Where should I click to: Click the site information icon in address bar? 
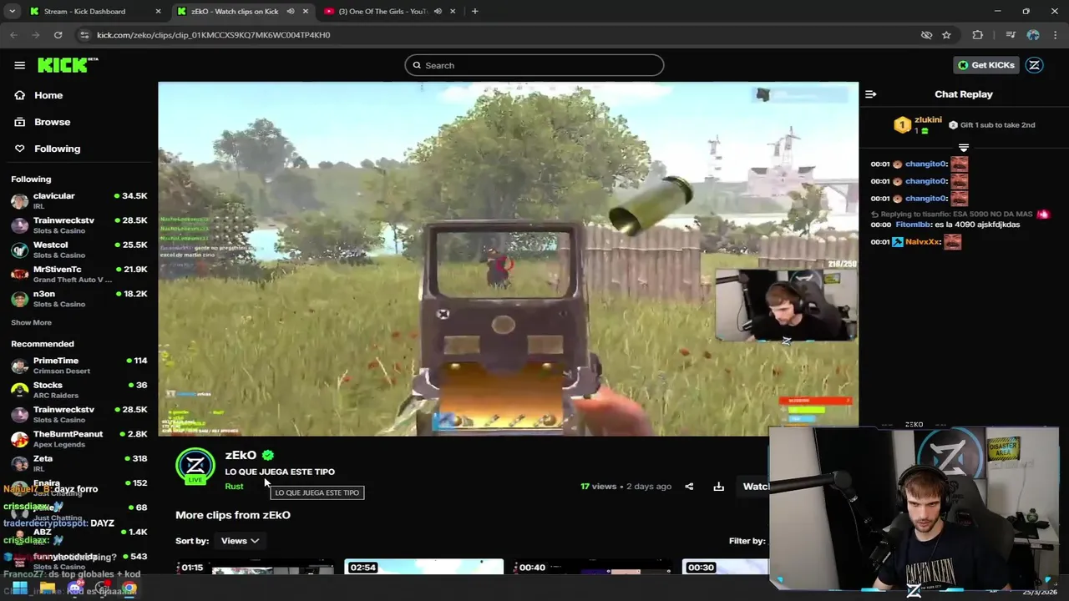(84, 35)
